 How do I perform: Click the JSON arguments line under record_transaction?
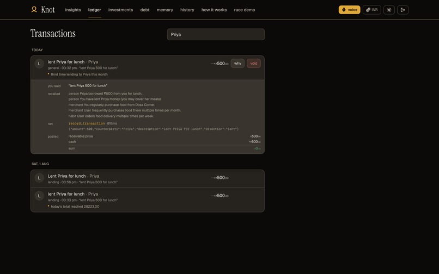[x=154, y=129]
